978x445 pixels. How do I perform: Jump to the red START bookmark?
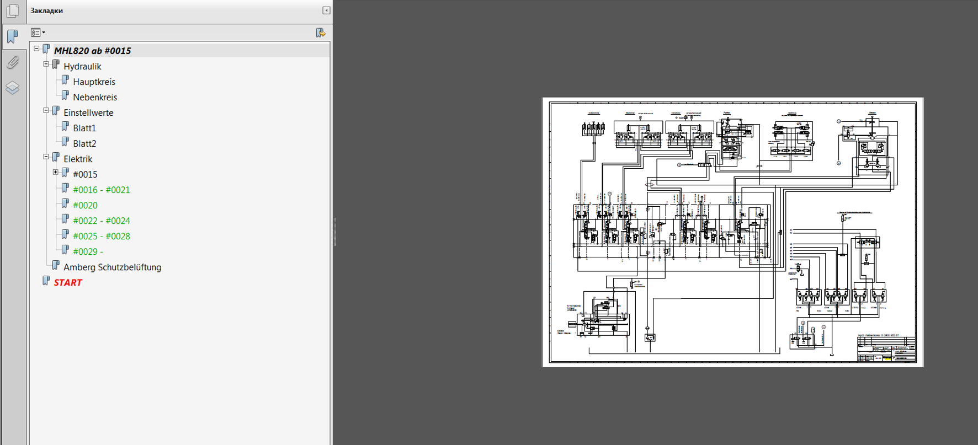point(68,282)
